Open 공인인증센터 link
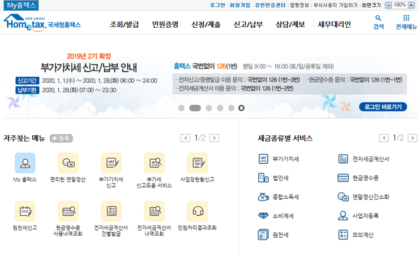This screenshot has height=256, width=419. (x=270, y=5)
